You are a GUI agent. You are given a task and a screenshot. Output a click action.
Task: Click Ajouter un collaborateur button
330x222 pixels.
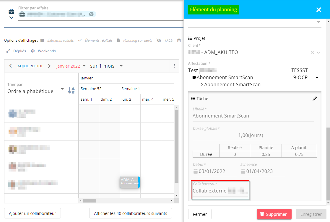(x=32, y=213)
